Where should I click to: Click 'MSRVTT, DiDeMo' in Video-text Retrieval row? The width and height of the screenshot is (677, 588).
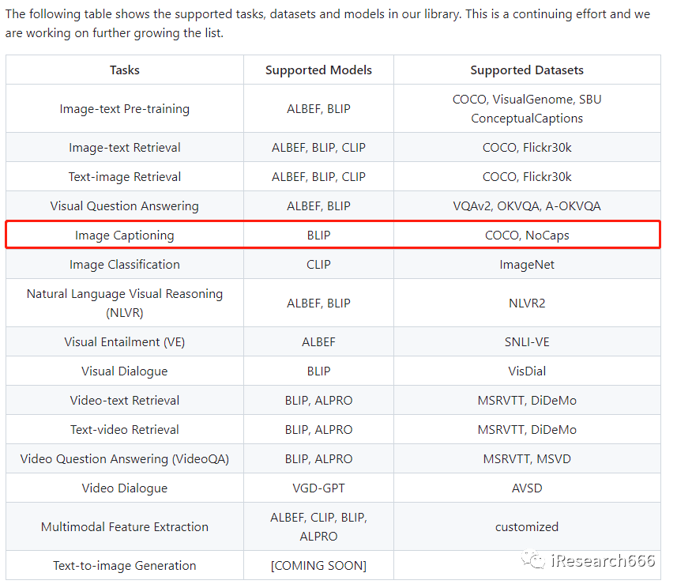point(527,400)
